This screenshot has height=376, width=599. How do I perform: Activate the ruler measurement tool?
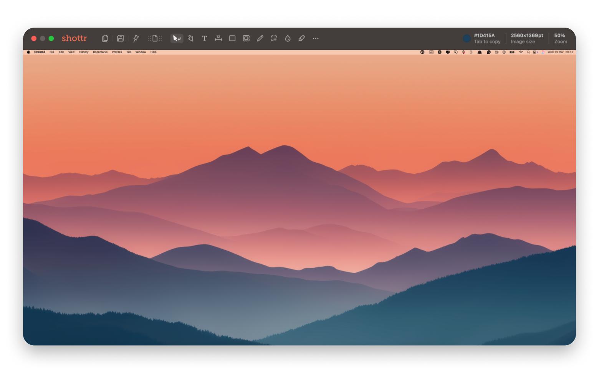(218, 38)
